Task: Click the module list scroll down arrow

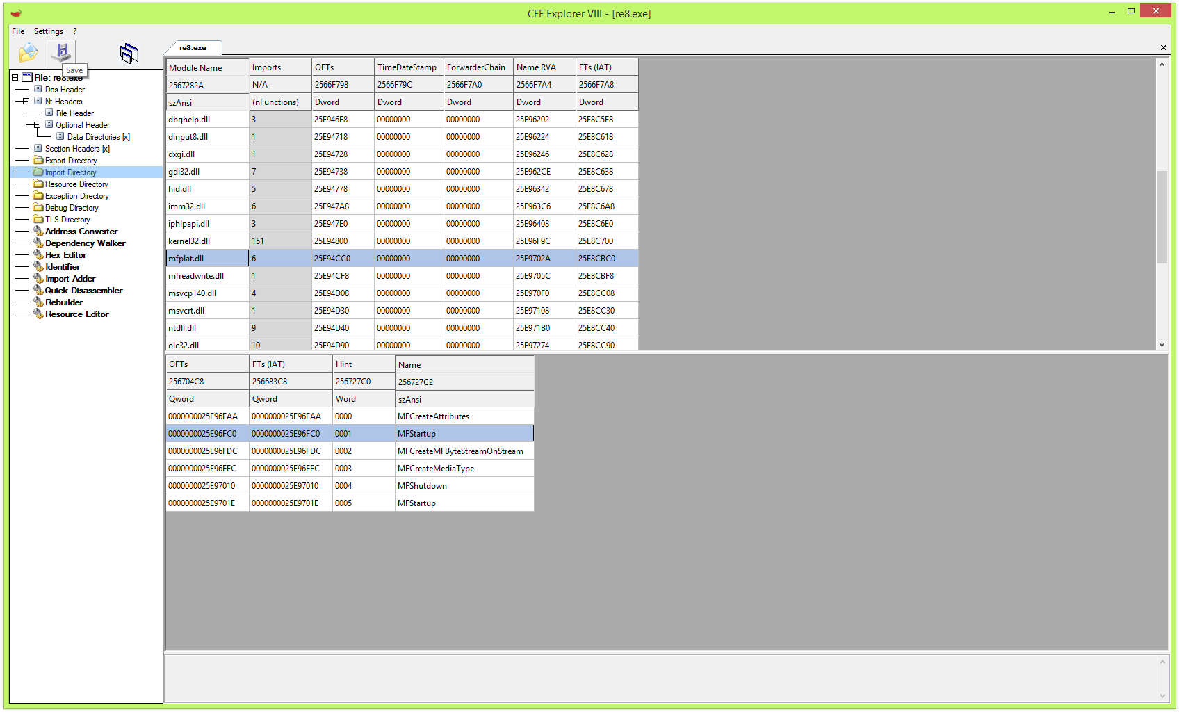Action: coord(1162,345)
